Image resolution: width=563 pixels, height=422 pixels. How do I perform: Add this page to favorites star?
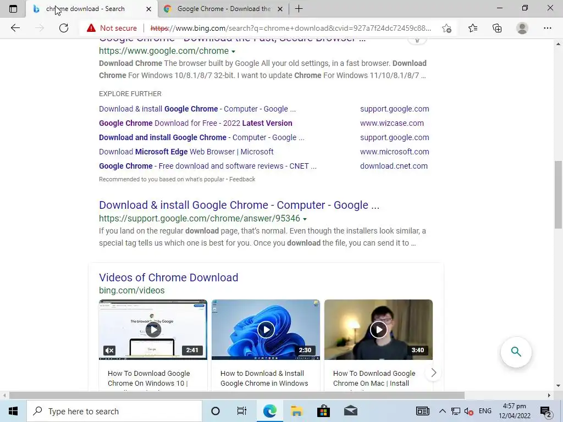point(446,28)
